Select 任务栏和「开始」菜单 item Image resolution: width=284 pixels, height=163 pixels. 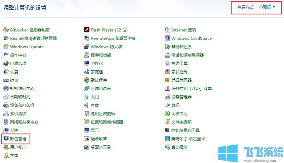click(191, 89)
